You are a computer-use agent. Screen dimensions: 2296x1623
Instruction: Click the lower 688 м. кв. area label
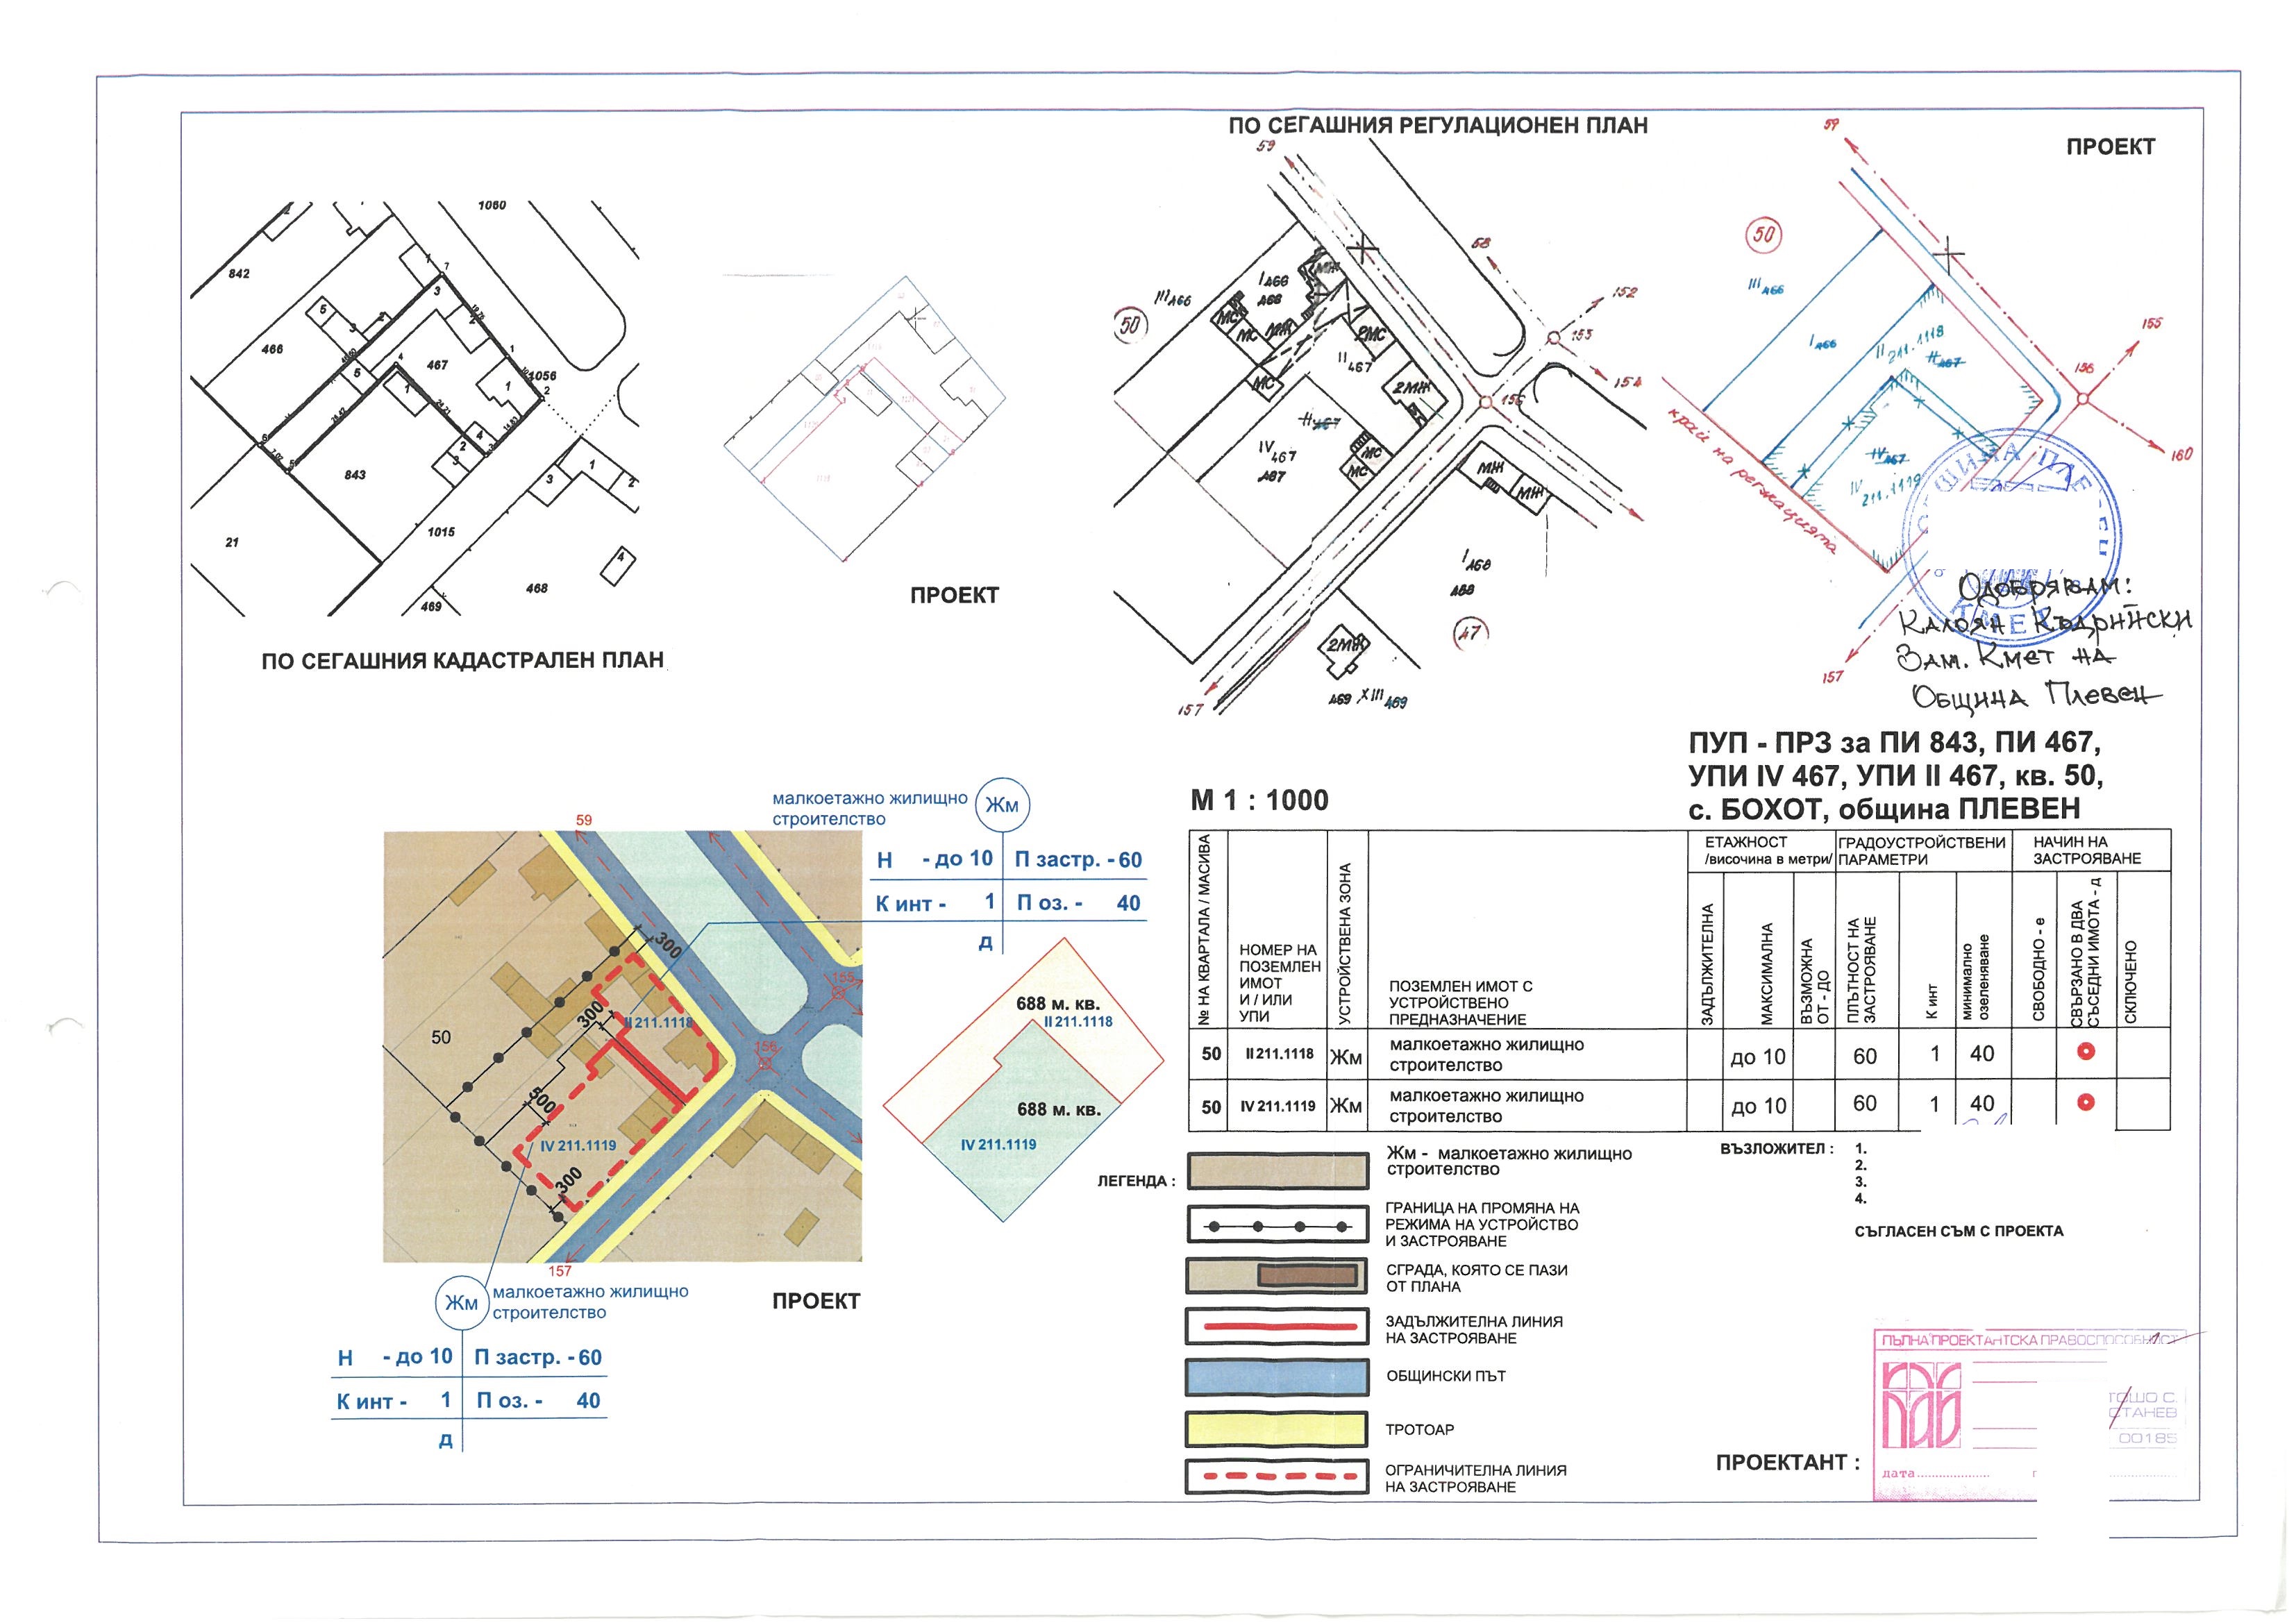pos(1058,1109)
